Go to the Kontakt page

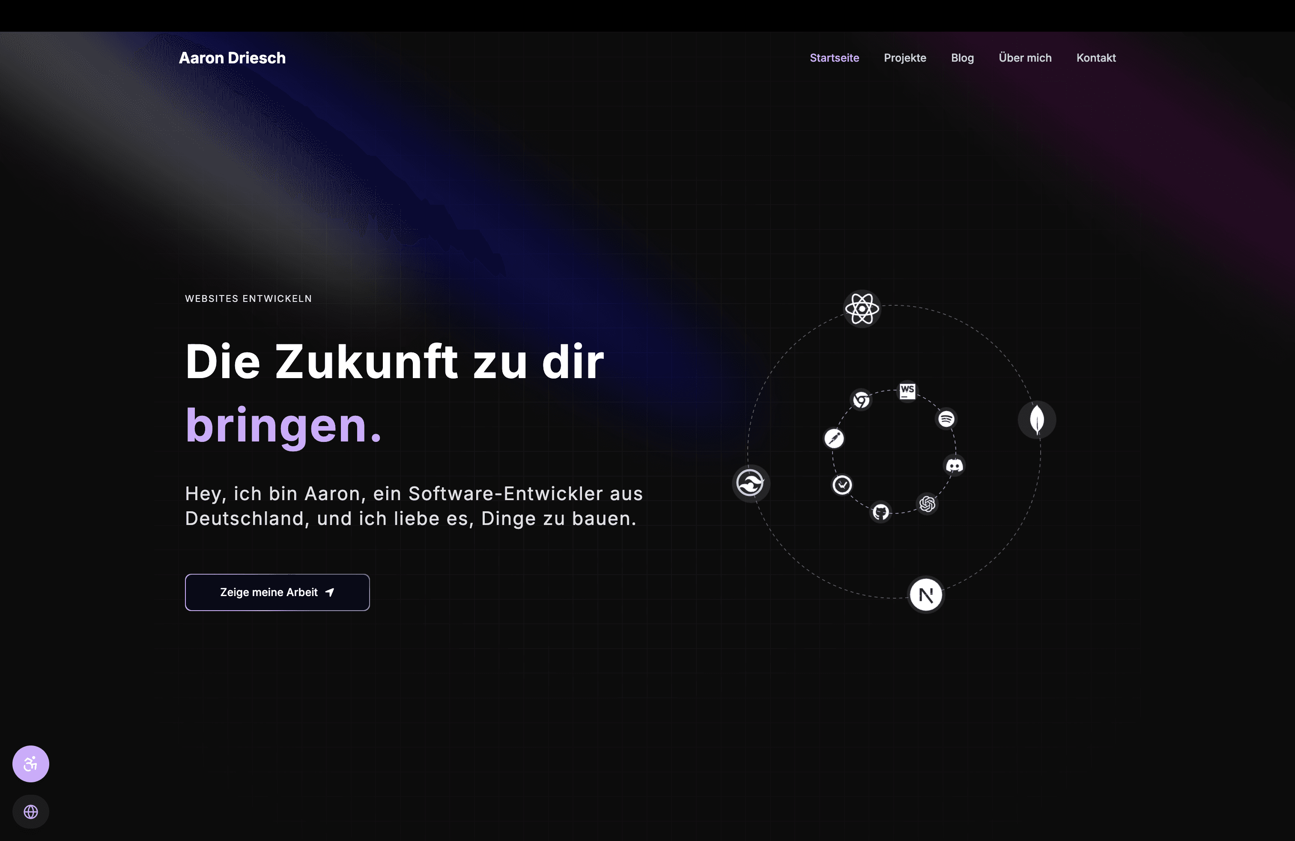[1096, 58]
